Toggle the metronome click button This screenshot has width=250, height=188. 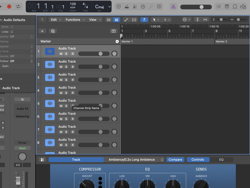coord(173,7)
